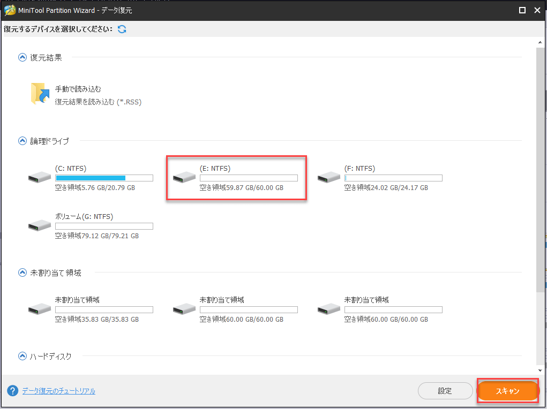Click the help question mark icon
Screen dimensions: 547x409
point(12,391)
